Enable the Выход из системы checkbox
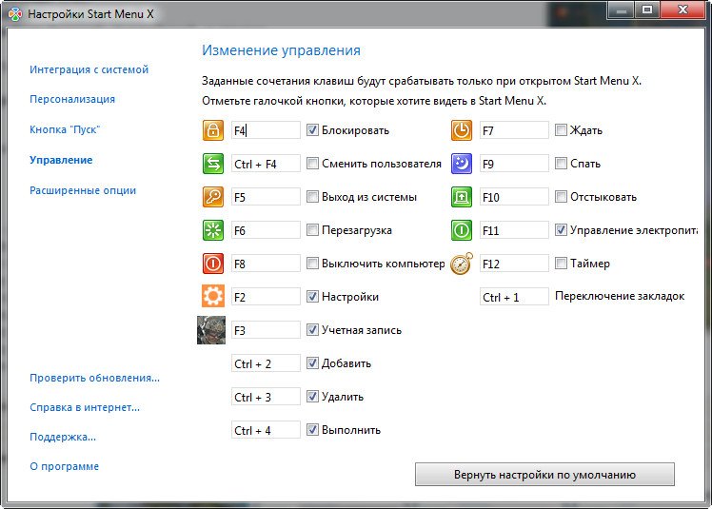This screenshot has height=509, width=712. (x=312, y=197)
